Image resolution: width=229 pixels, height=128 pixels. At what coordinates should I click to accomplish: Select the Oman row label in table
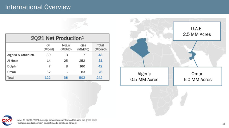[x=11, y=72]
